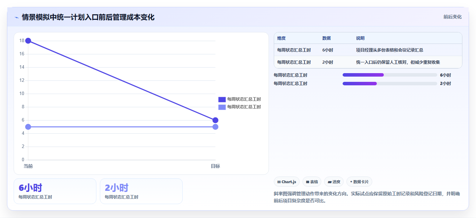Screen dimensions: 476x218
Task: Click the cell 项目经理从多份表格和会议记录汇总
Action: point(390,50)
